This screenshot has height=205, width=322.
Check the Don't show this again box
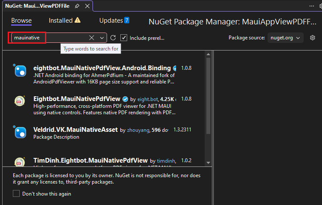(16, 193)
